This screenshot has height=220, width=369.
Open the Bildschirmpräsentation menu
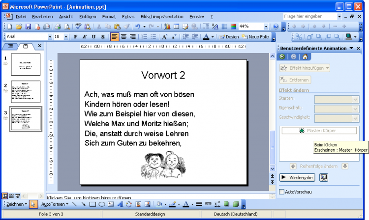pyautogui.click(x=161, y=17)
